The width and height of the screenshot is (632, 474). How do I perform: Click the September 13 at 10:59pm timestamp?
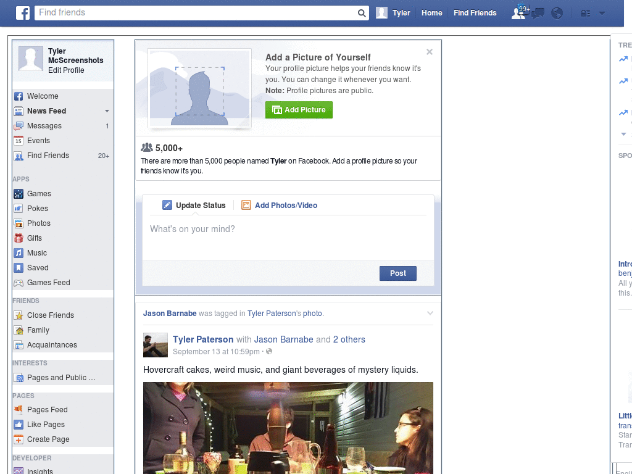216,351
